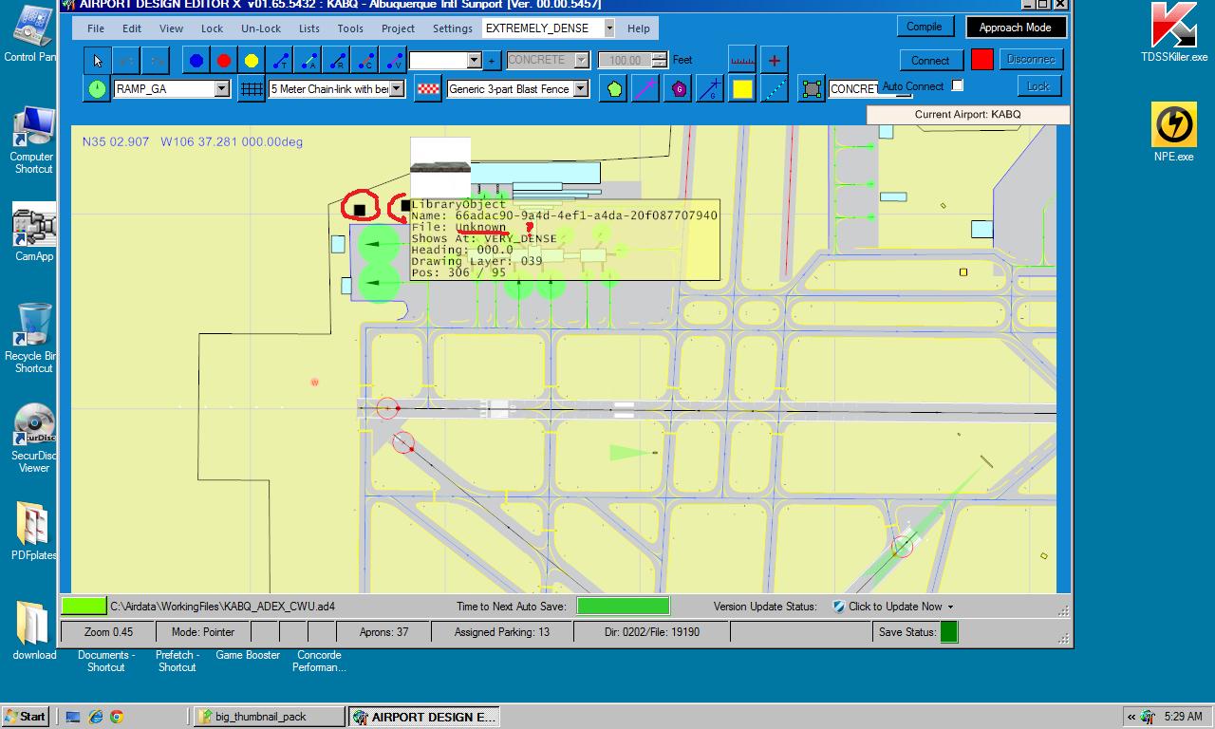Select the green polygon tool
This screenshot has height=729, width=1215.
click(613, 89)
